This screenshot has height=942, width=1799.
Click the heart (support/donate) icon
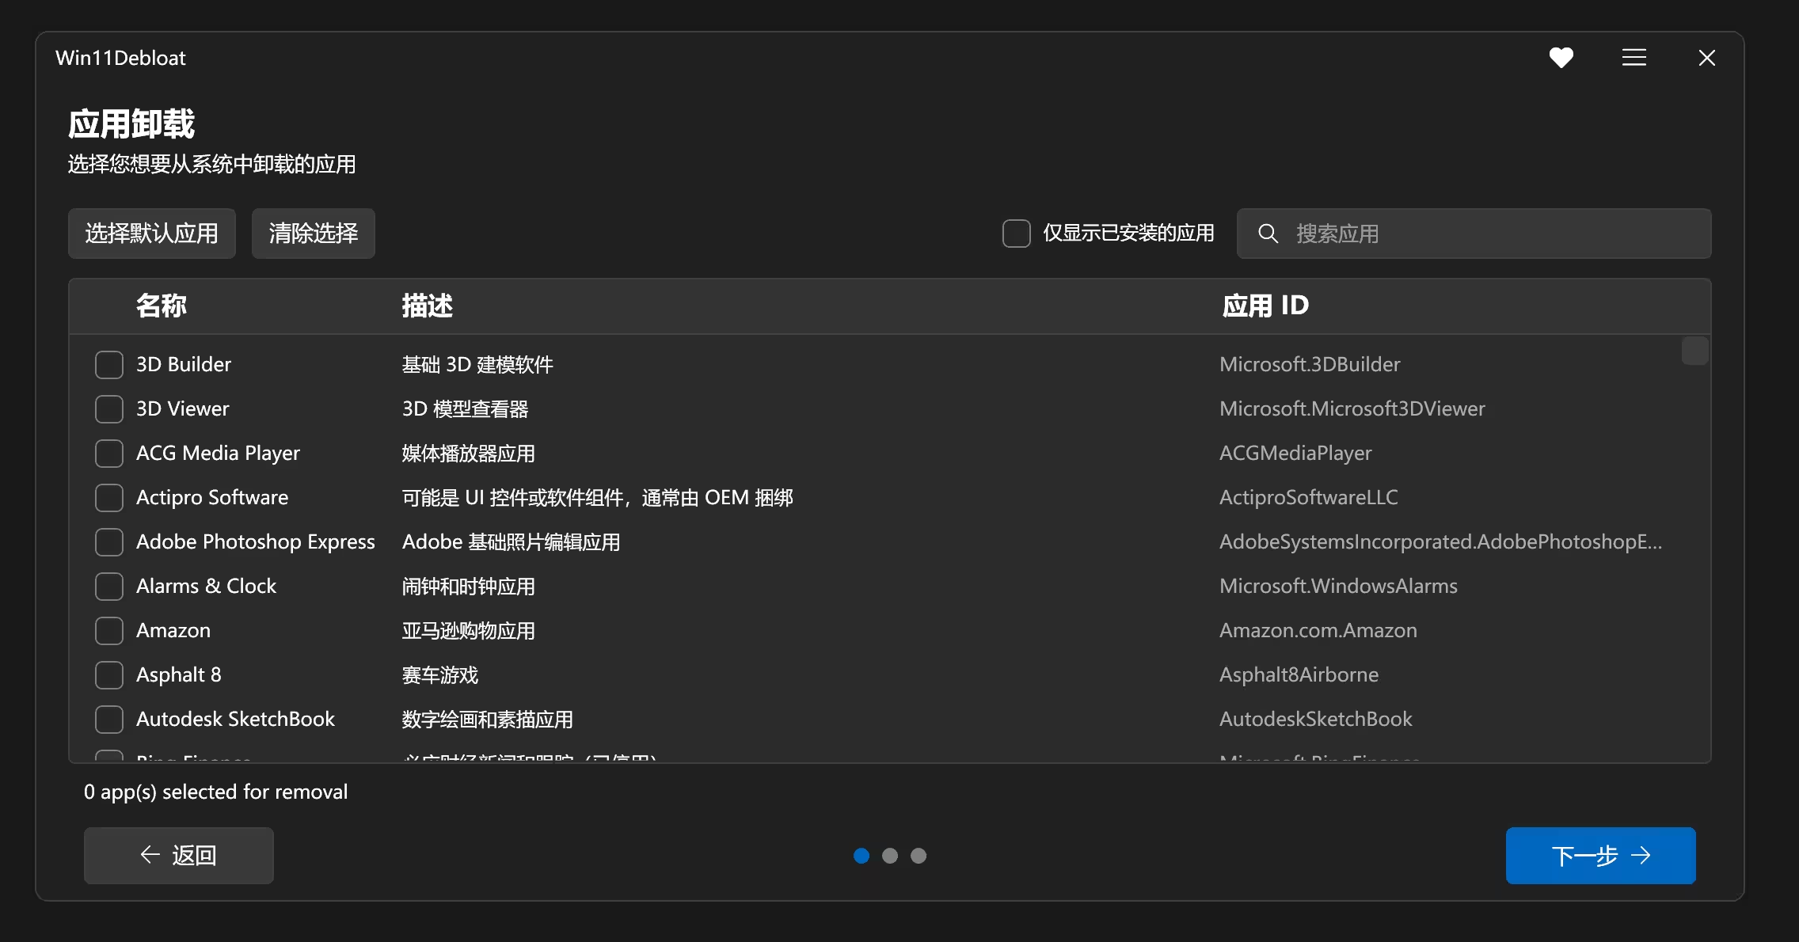[1561, 57]
